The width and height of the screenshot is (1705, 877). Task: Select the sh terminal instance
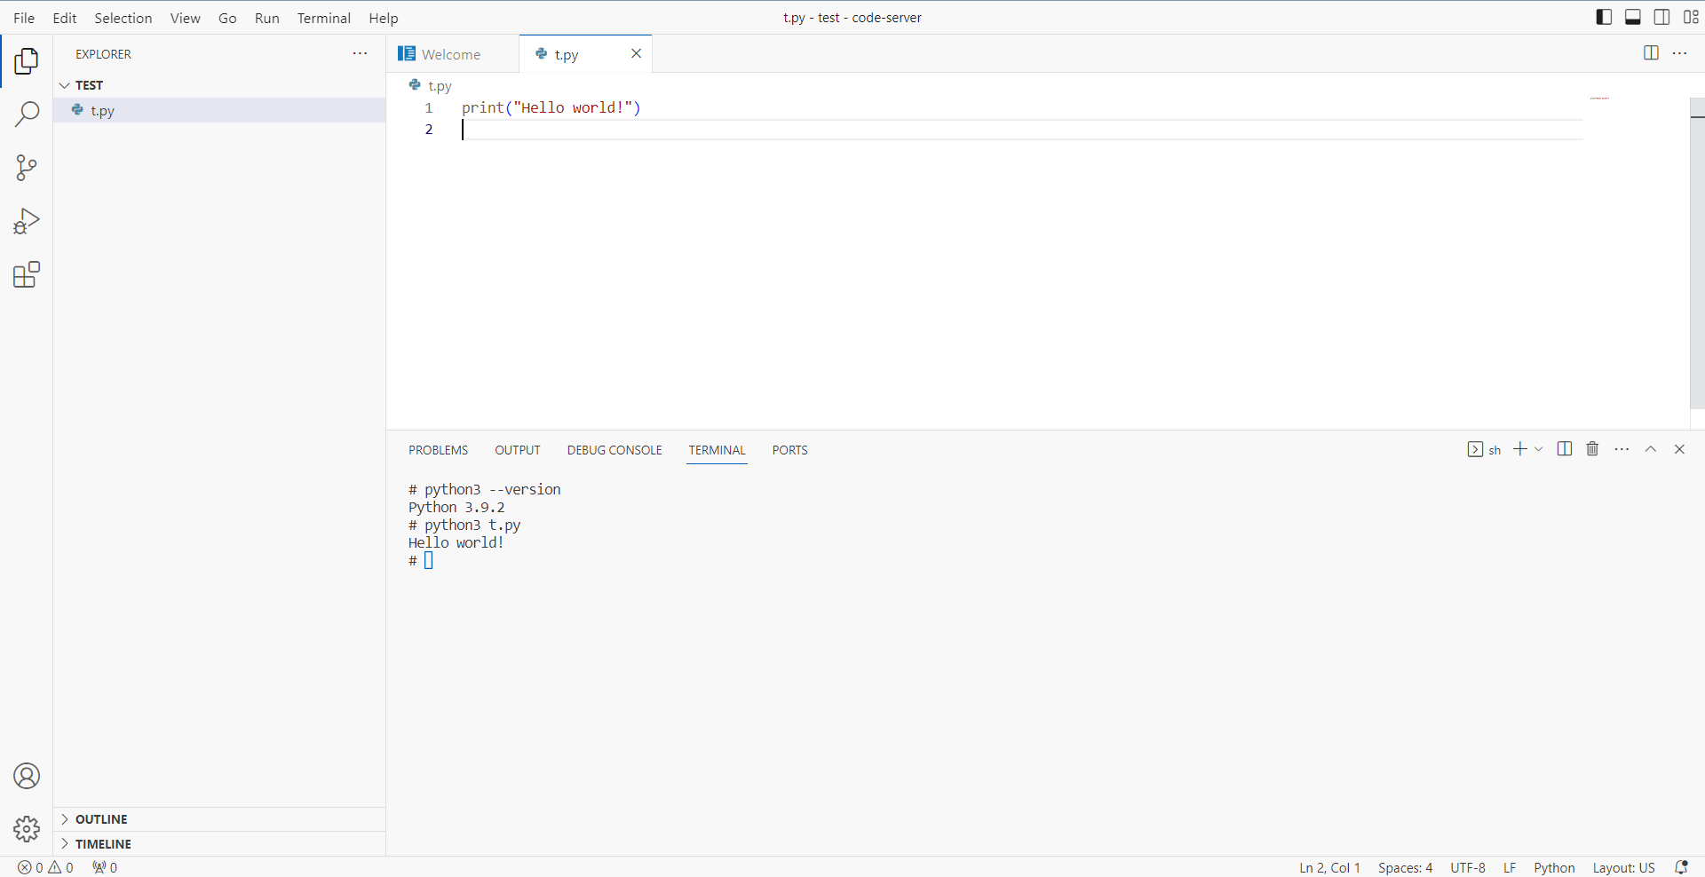(1484, 449)
